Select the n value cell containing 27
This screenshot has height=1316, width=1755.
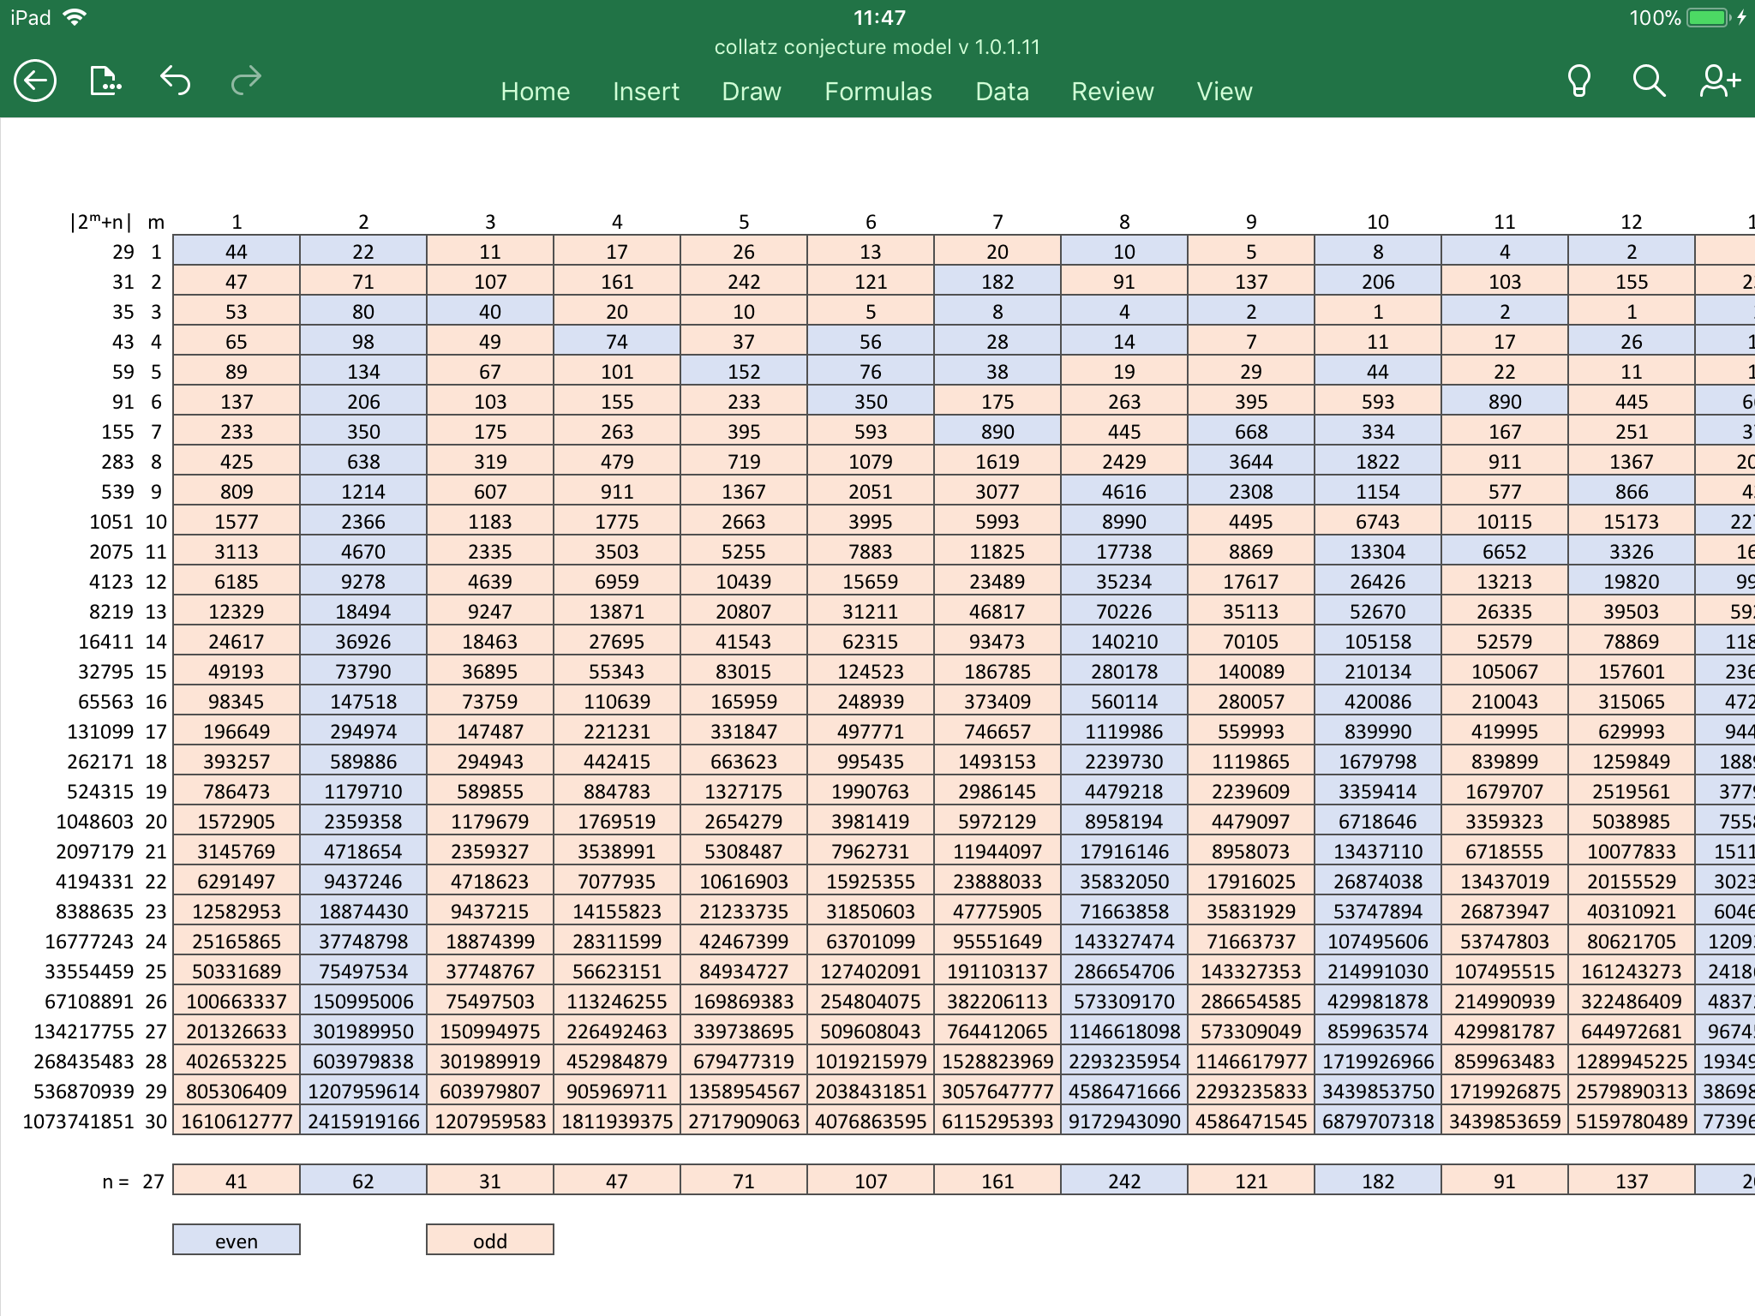point(153,1181)
